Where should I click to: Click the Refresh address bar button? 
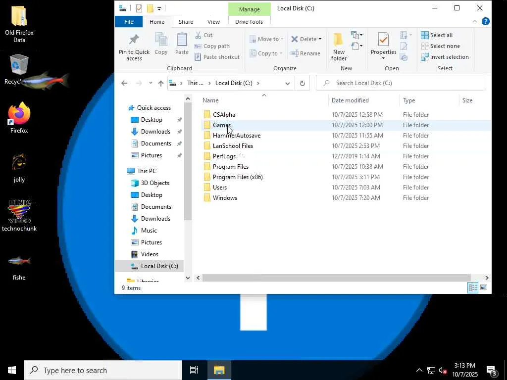(303, 83)
